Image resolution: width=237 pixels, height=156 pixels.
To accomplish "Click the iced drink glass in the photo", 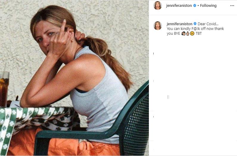I will click(4, 88).
